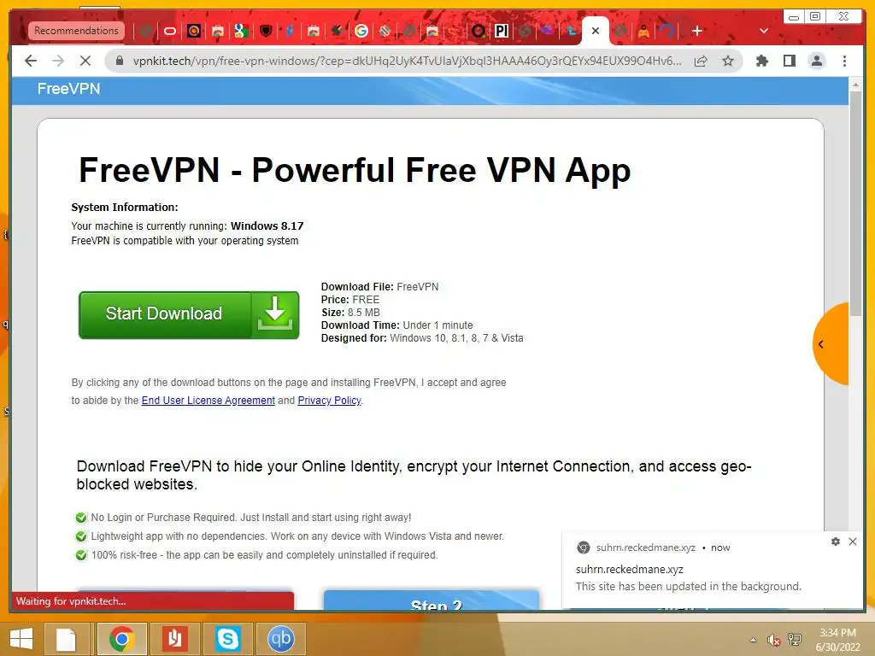This screenshot has width=875, height=656.
Task: Click the muted volume tray icon
Action: click(x=773, y=640)
